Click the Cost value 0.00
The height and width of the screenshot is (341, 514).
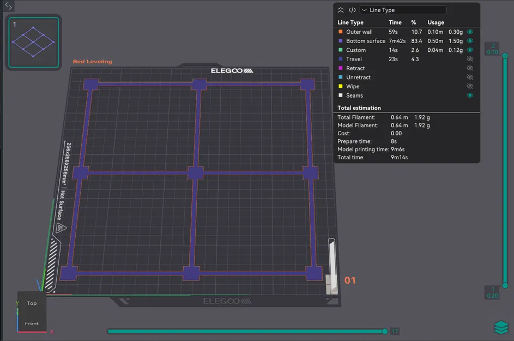(x=396, y=133)
